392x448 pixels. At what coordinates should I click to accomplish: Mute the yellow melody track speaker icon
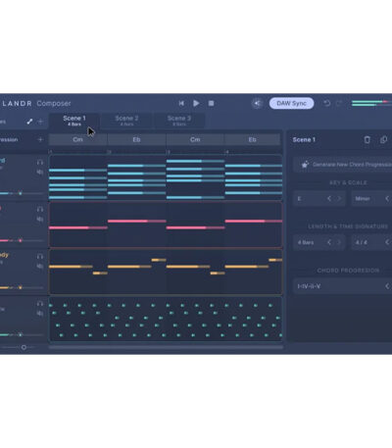point(40,266)
